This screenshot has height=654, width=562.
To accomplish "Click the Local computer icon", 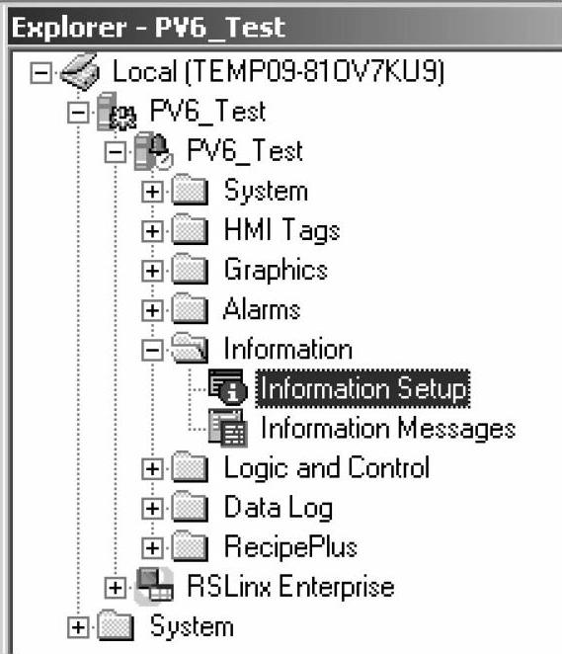I will pyautogui.click(x=80, y=72).
